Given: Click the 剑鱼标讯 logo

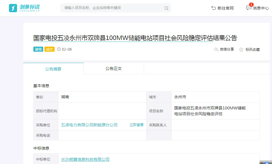Looking at the screenshot, I should tap(25, 7).
